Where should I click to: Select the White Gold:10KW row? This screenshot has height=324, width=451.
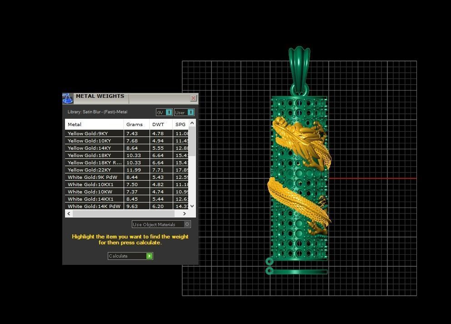pos(127,192)
